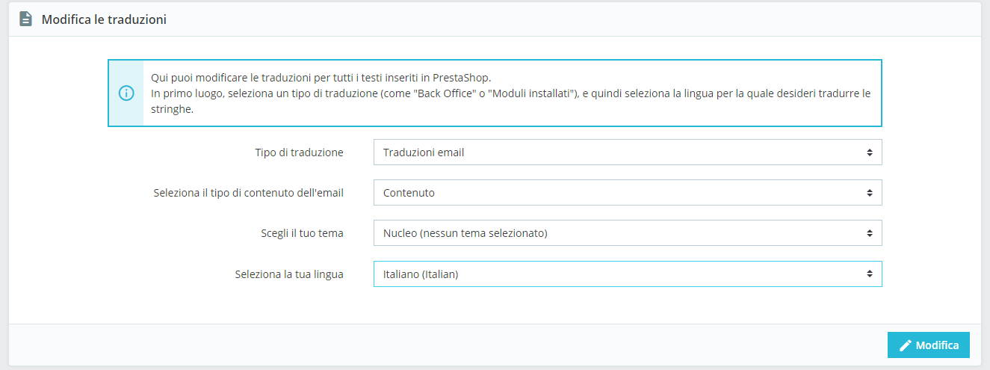Click the 'Tipo di traduzione' field label

pos(299,152)
